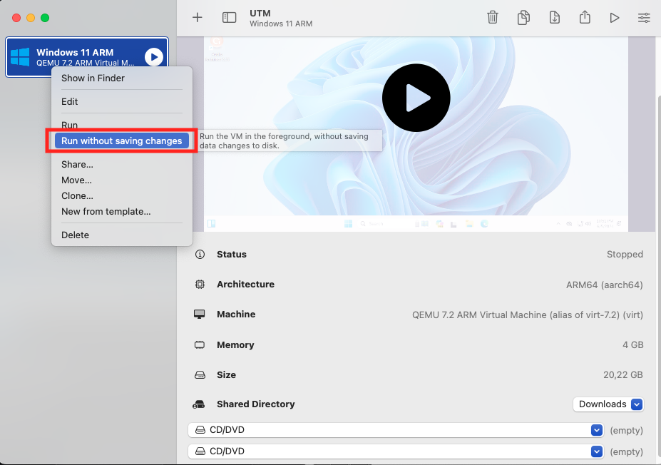Click the plus icon to create a VM
The width and height of the screenshot is (661, 465).
click(197, 17)
